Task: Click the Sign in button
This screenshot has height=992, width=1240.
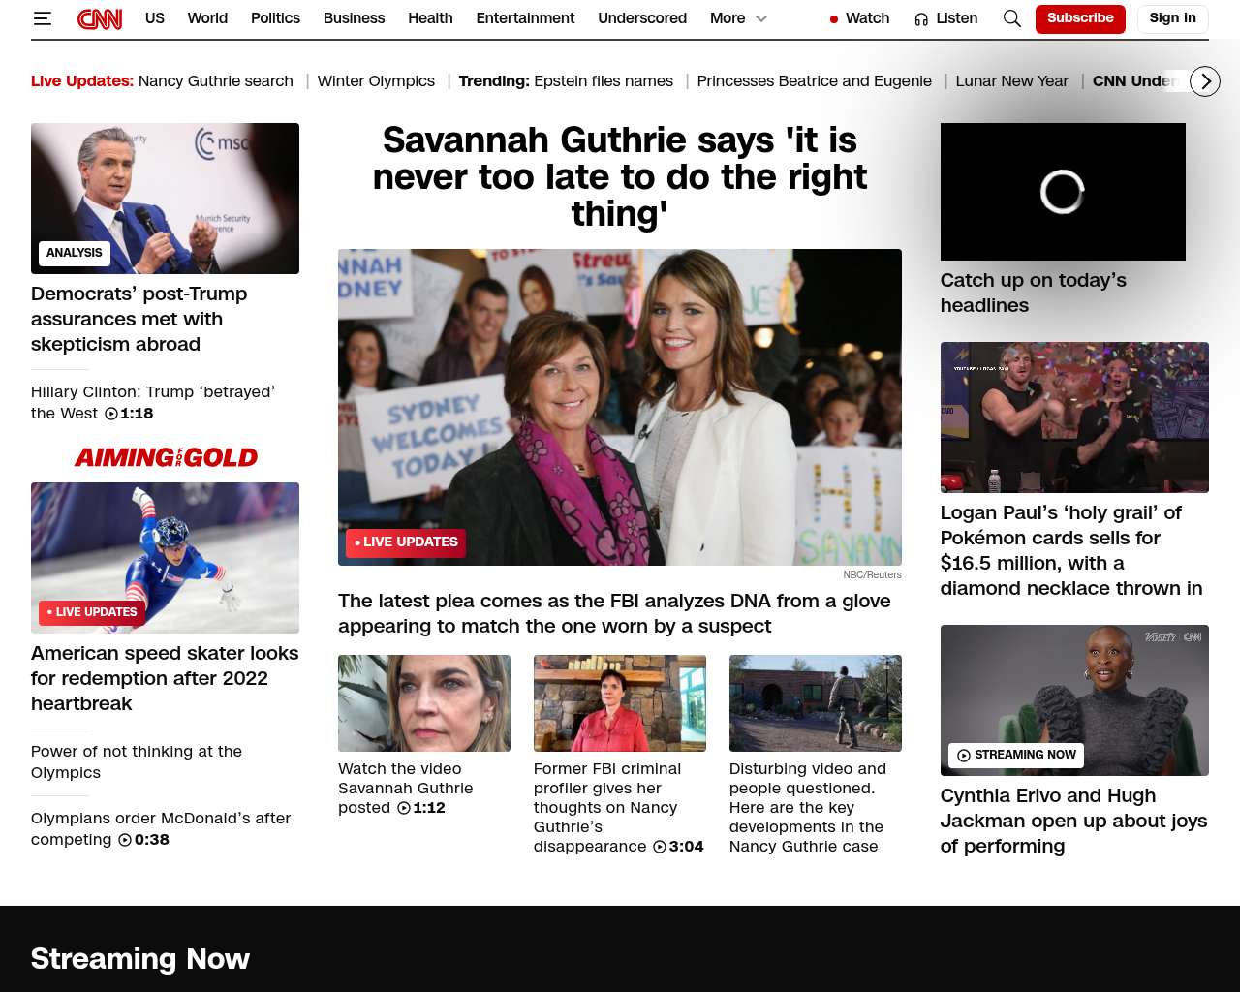Action: coord(1172,18)
